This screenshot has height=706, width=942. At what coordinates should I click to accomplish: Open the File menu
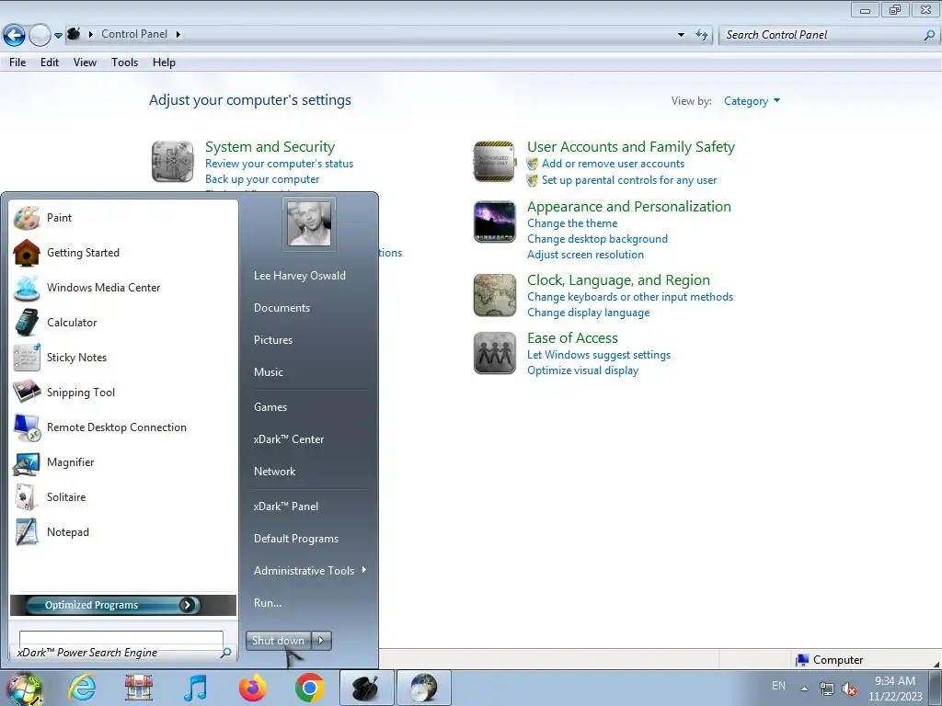pos(17,63)
